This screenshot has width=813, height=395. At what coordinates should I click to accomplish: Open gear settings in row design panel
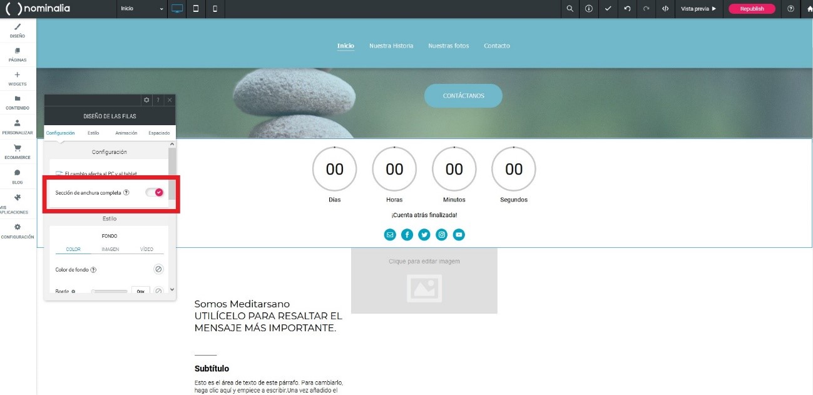pos(146,100)
